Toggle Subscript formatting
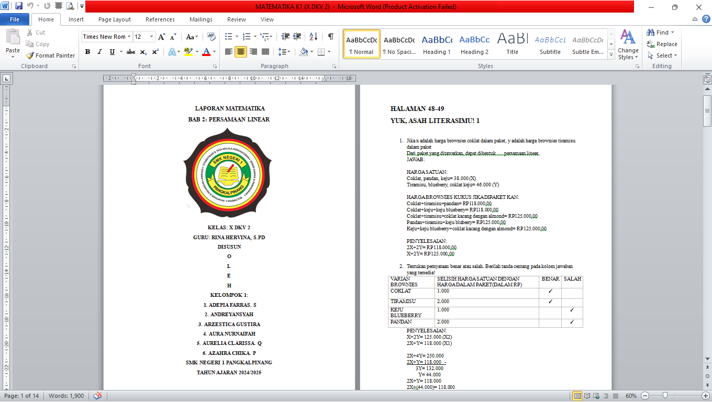712x402 pixels. click(144, 52)
